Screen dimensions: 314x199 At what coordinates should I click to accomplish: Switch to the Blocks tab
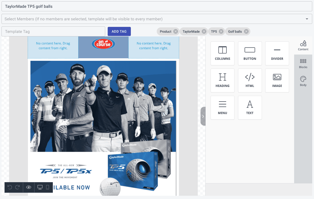coord(303,64)
